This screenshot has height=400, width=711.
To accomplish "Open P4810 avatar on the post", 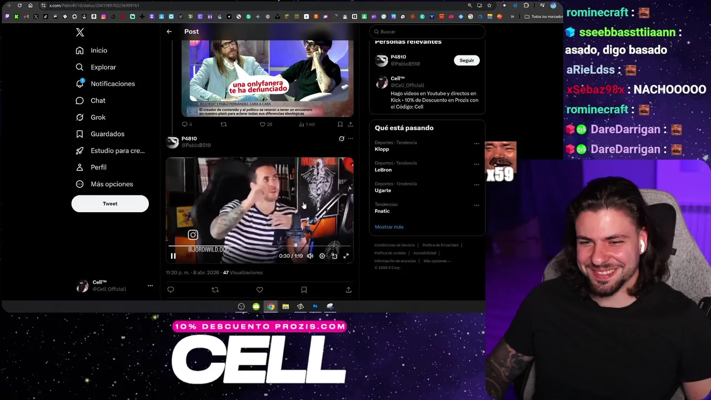I will [x=172, y=142].
